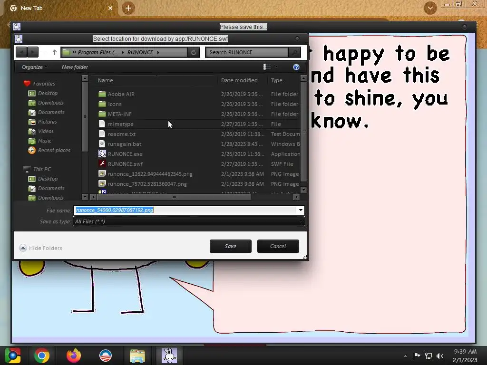The width and height of the screenshot is (487, 365).
Task: Open a new browser tab with plus
Action: click(128, 8)
